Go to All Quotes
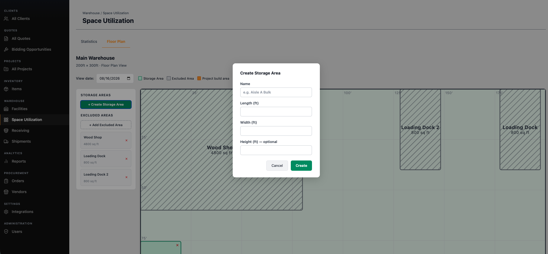548x254 pixels. (x=21, y=39)
